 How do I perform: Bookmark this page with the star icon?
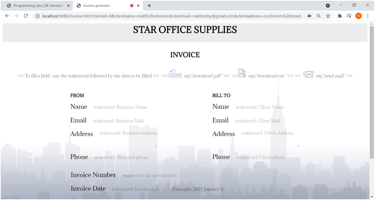tap(328, 16)
